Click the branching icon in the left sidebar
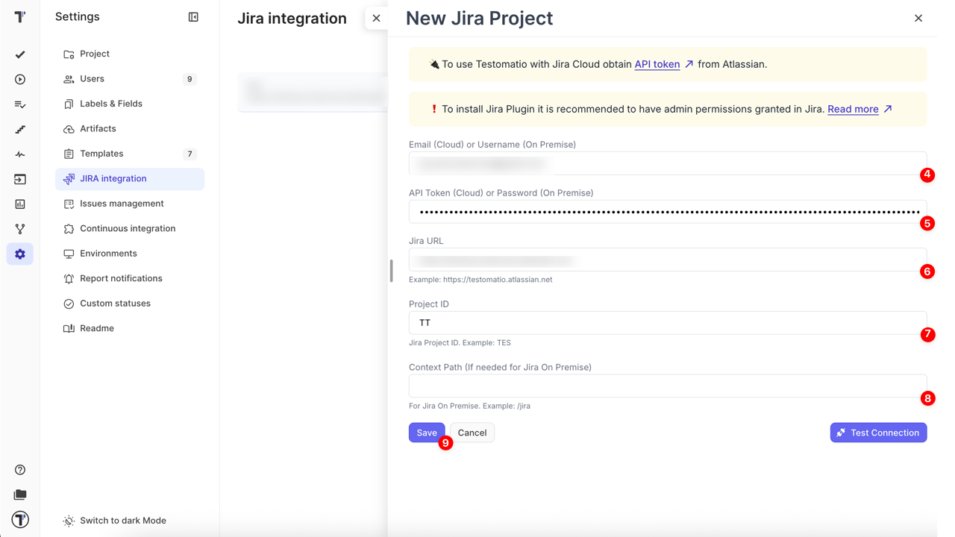Screen dimensions: 955x537 (19, 228)
